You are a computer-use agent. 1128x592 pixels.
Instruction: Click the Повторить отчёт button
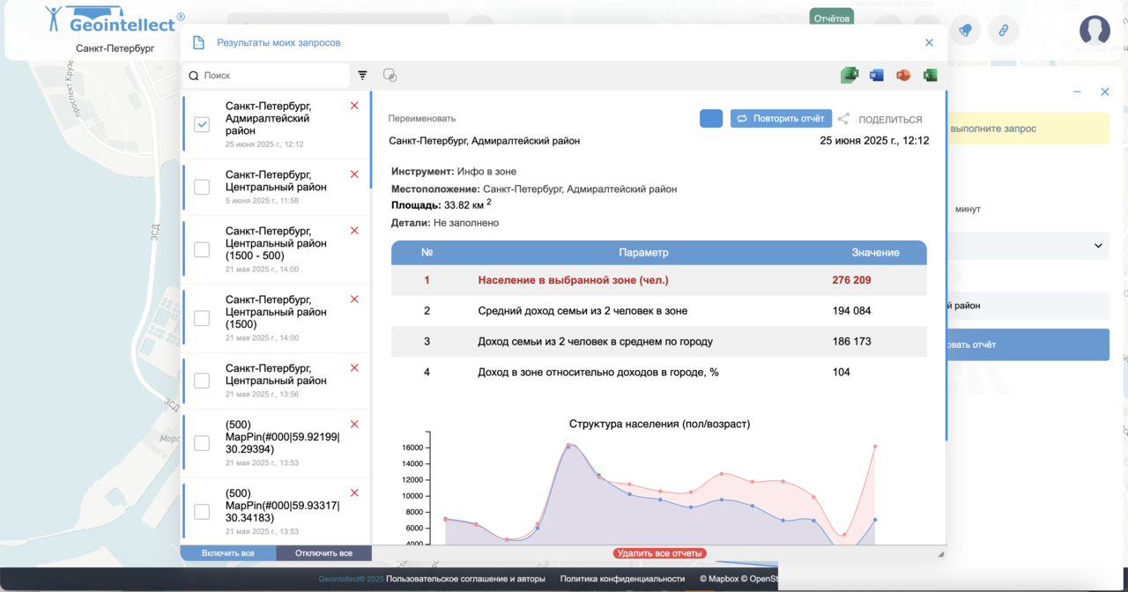point(781,119)
